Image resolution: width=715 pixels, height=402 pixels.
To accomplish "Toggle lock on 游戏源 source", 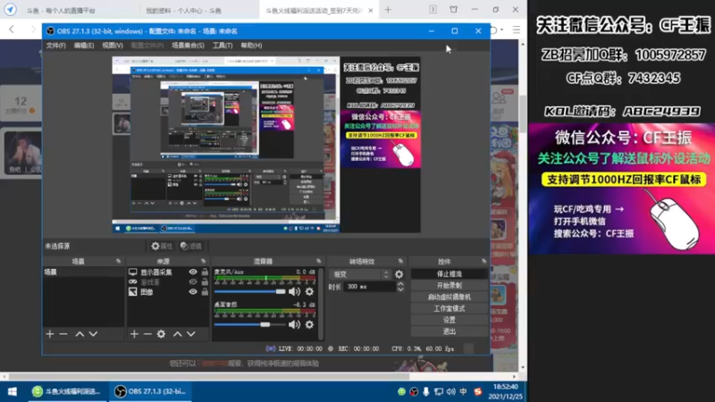I will point(205,282).
